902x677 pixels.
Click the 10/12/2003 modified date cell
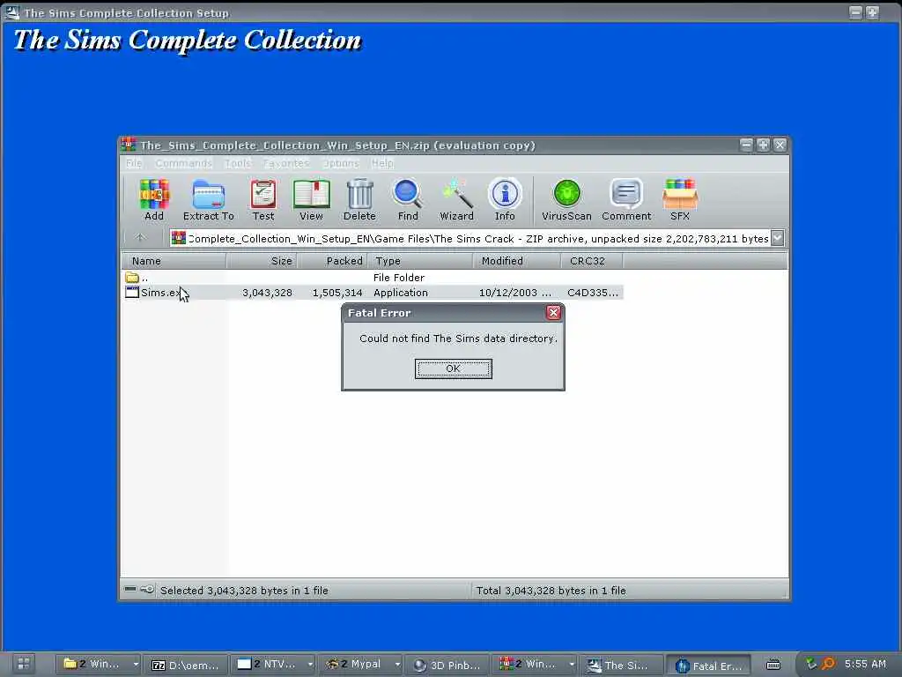click(x=514, y=293)
